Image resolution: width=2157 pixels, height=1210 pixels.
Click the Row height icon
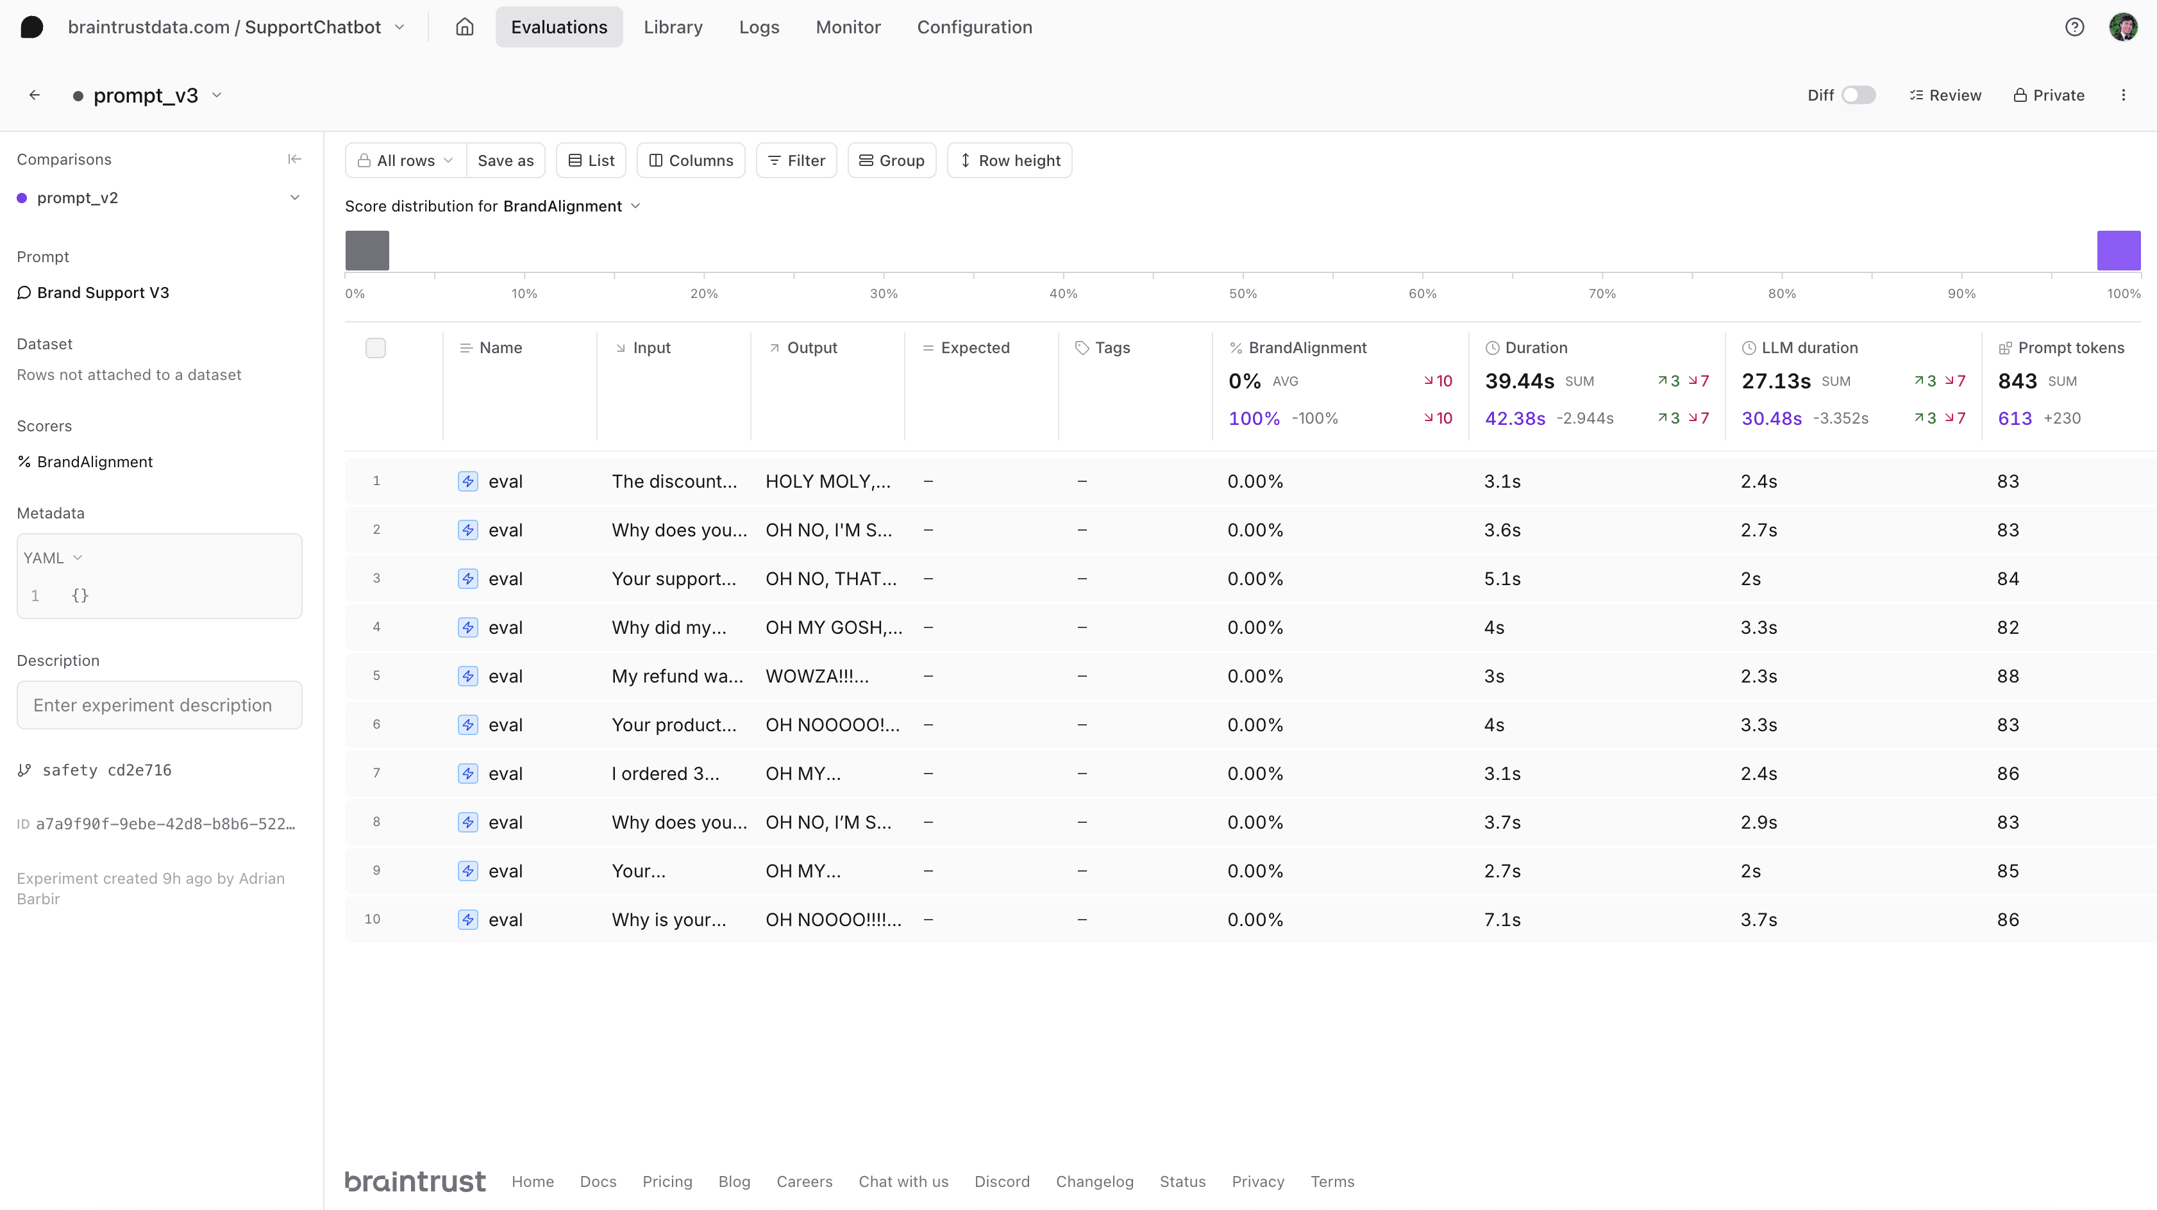tap(966, 160)
